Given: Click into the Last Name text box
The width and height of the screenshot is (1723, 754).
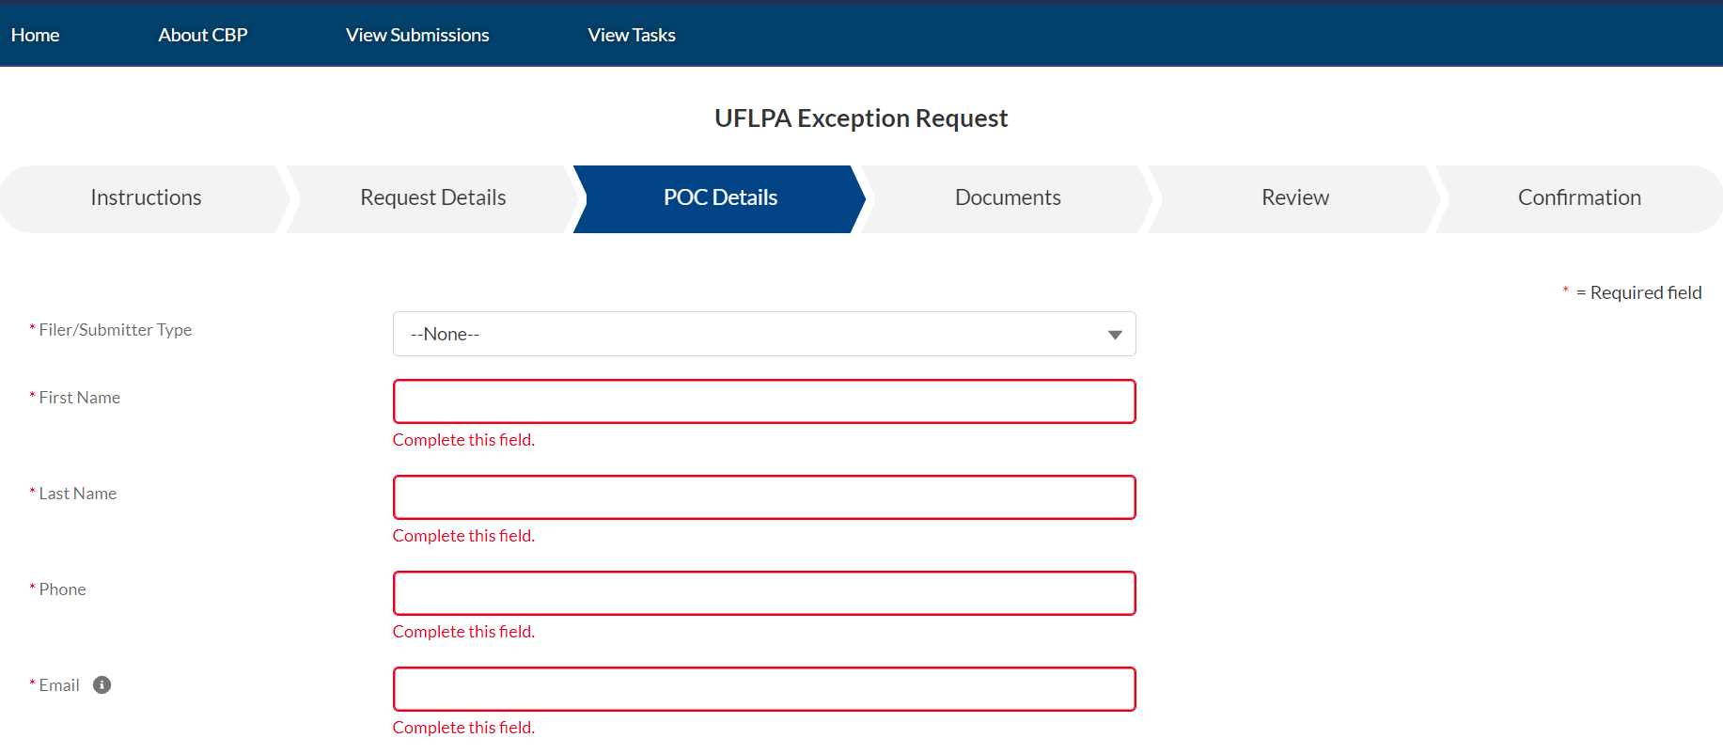Looking at the screenshot, I should (x=763, y=497).
